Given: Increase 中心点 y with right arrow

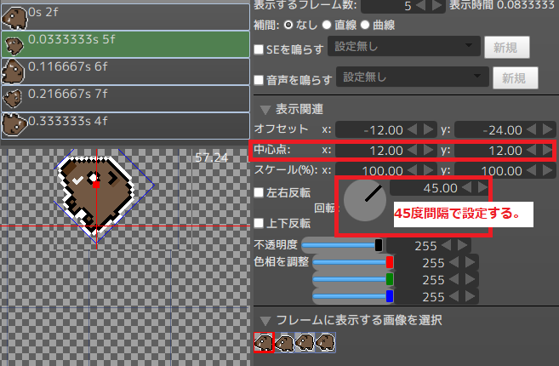Looking at the screenshot, I should [x=548, y=150].
